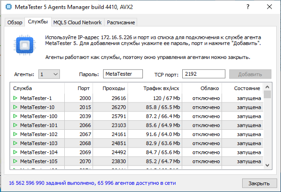Click the green play icon for MetaTester-1
The height and width of the screenshot is (192, 281).
[x=15, y=98]
